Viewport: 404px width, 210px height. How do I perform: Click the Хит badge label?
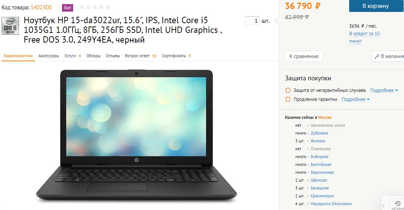click(68, 8)
